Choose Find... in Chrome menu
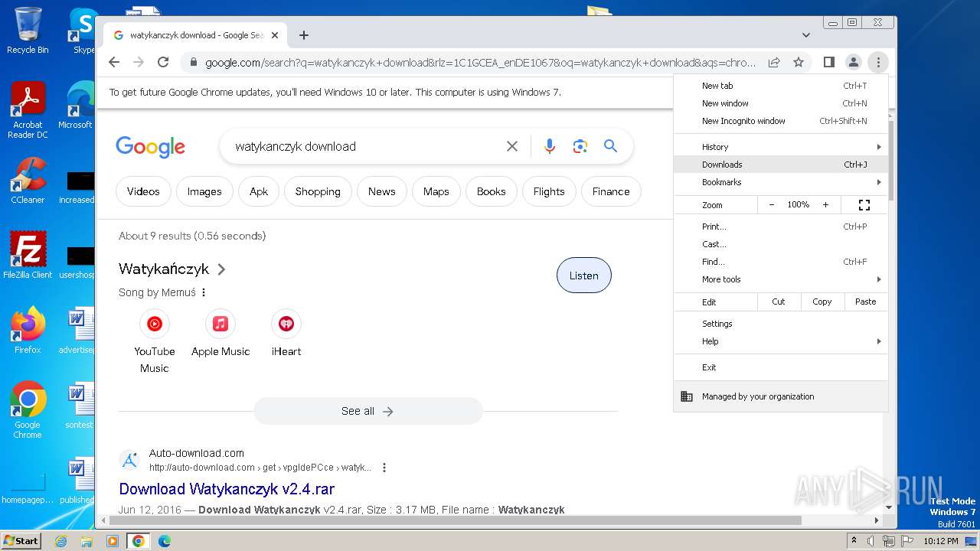The width and height of the screenshot is (980, 551). (781, 262)
